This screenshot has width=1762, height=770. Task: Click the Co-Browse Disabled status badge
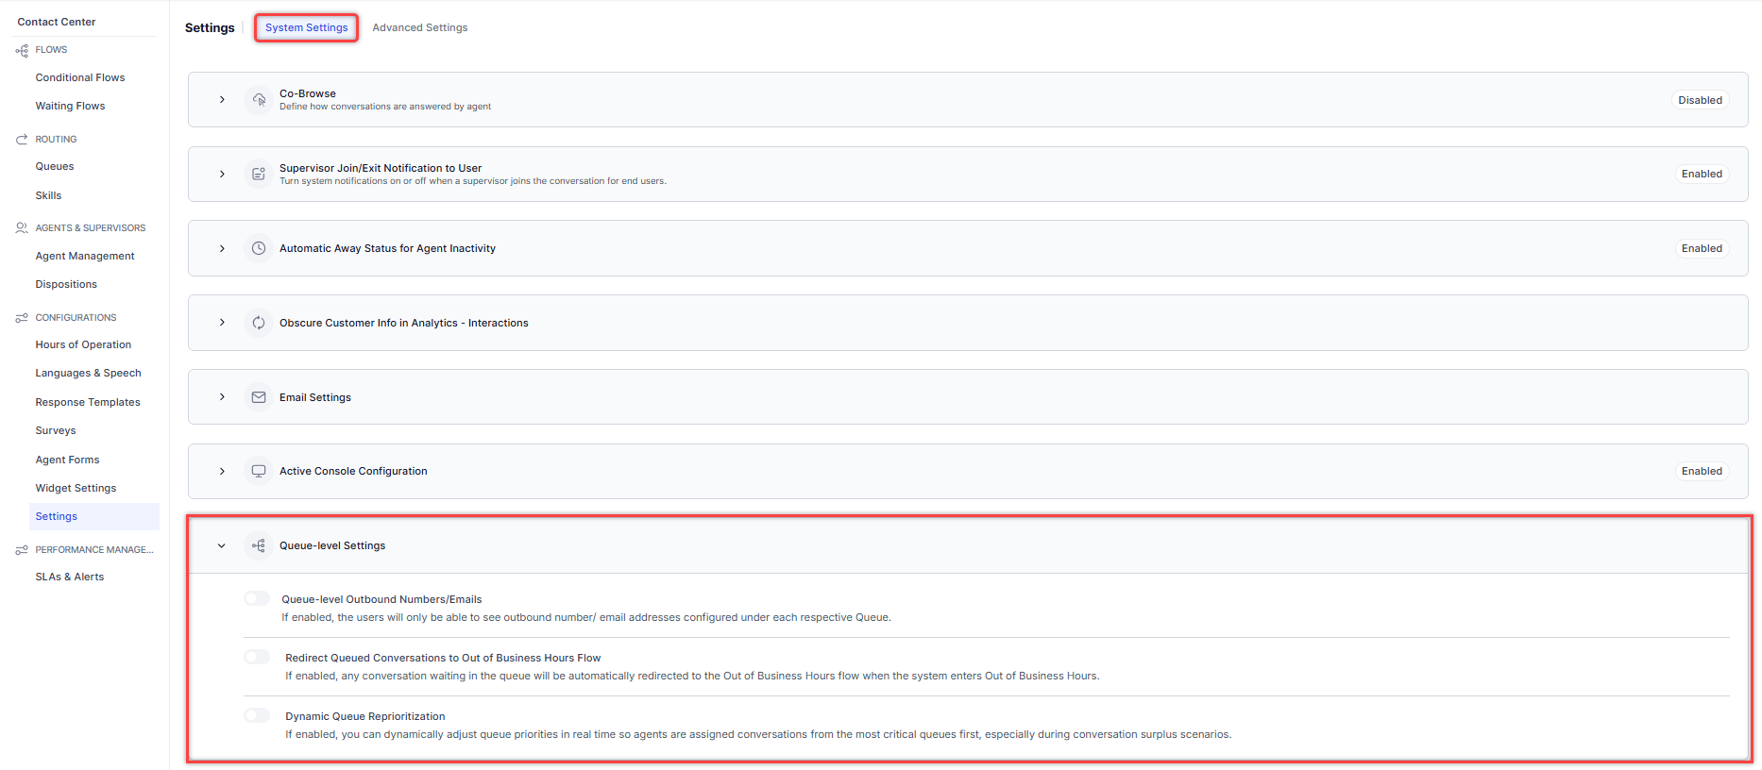(x=1700, y=100)
